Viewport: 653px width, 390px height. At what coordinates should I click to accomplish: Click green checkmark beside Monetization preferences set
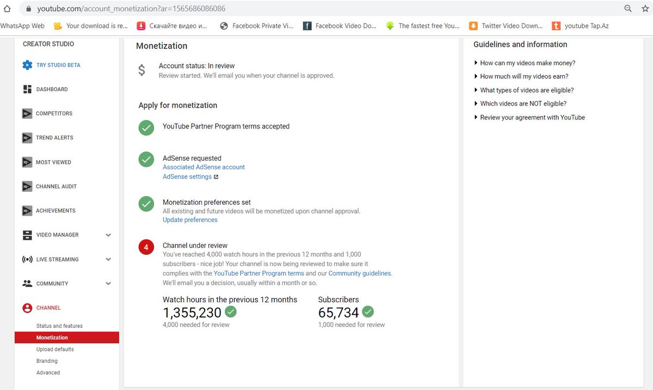[146, 204]
